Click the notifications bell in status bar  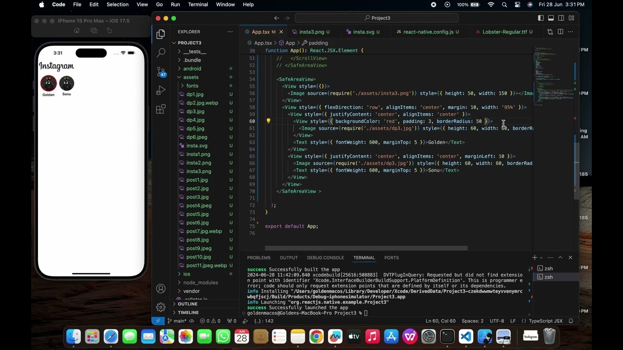(570, 321)
